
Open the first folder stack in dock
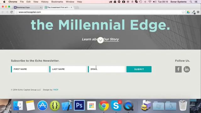158,105
